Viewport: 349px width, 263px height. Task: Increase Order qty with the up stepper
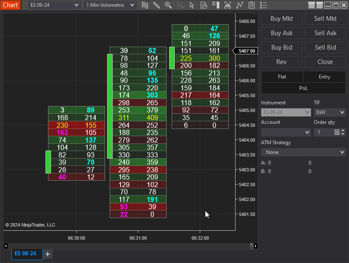point(343,131)
